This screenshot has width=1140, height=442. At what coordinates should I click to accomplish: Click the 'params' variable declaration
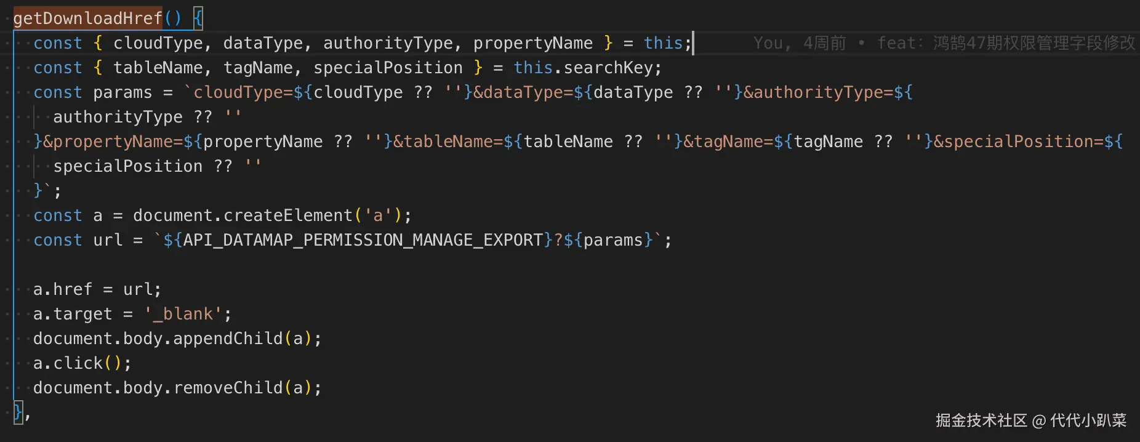click(x=122, y=92)
